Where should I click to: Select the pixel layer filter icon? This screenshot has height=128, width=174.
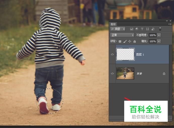click(132, 29)
